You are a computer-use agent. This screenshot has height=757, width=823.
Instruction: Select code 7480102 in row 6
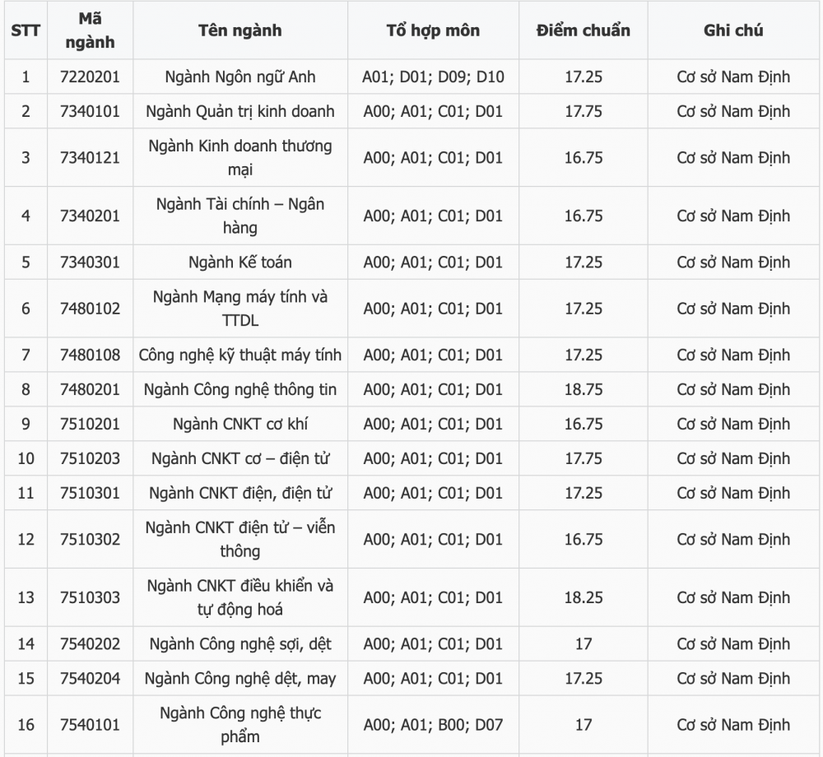pos(90,309)
